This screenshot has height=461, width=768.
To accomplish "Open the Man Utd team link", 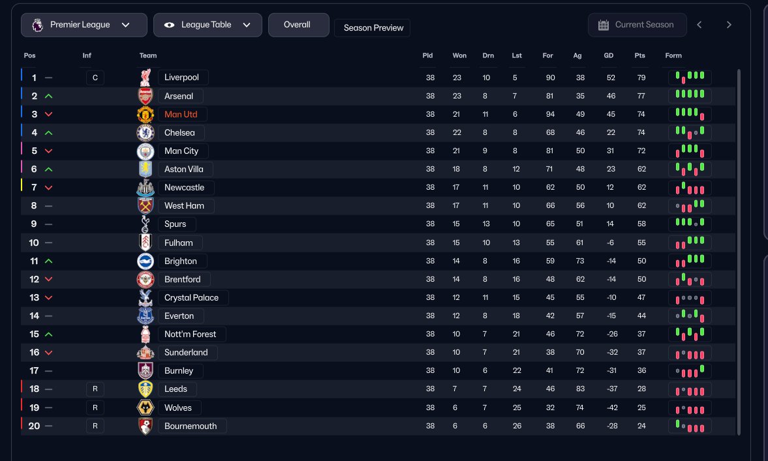I will point(182,115).
